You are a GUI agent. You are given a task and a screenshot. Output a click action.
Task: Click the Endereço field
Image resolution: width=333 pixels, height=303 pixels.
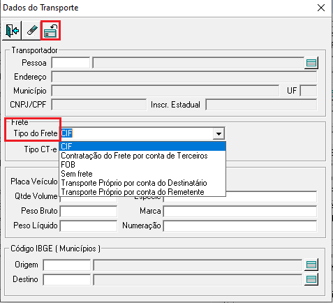pos(184,77)
